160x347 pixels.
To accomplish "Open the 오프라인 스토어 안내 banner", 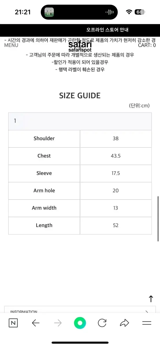I will (107, 30).
